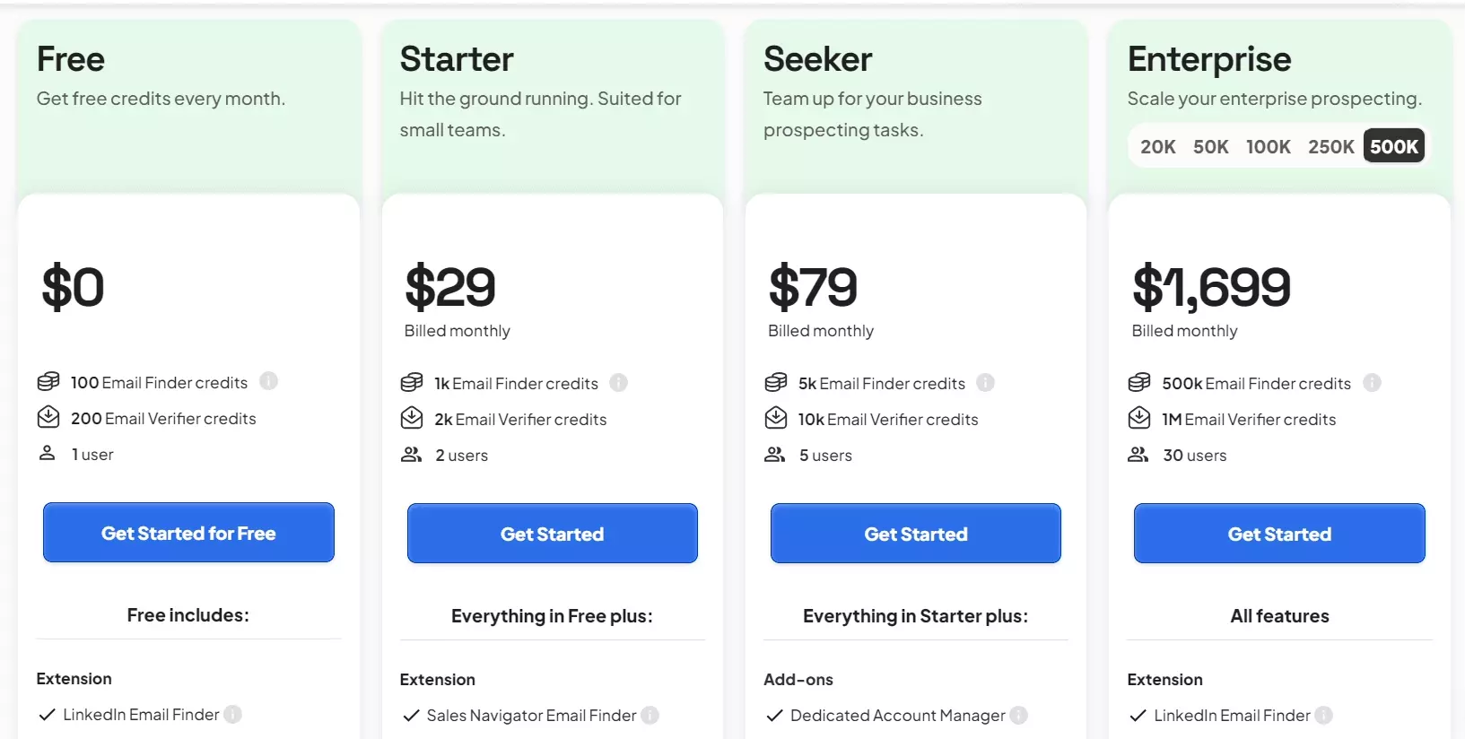Click the info icon next to LinkedIn Email Finder
The width and height of the screenshot is (1465, 739).
[x=232, y=714]
